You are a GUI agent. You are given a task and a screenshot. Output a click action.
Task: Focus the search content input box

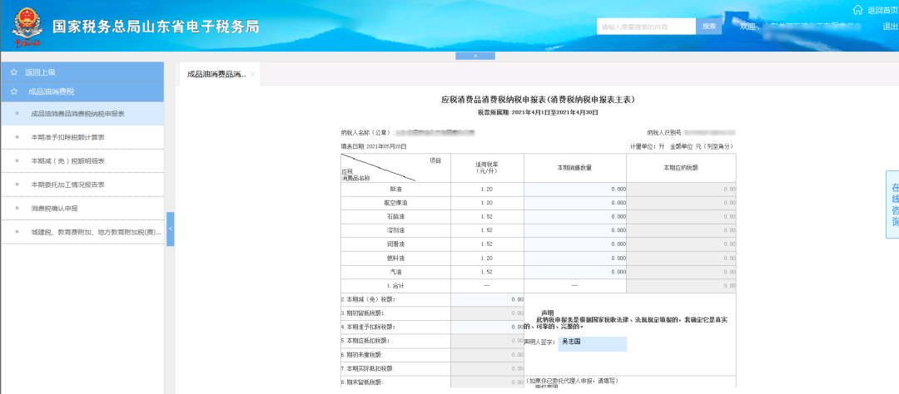click(x=646, y=27)
